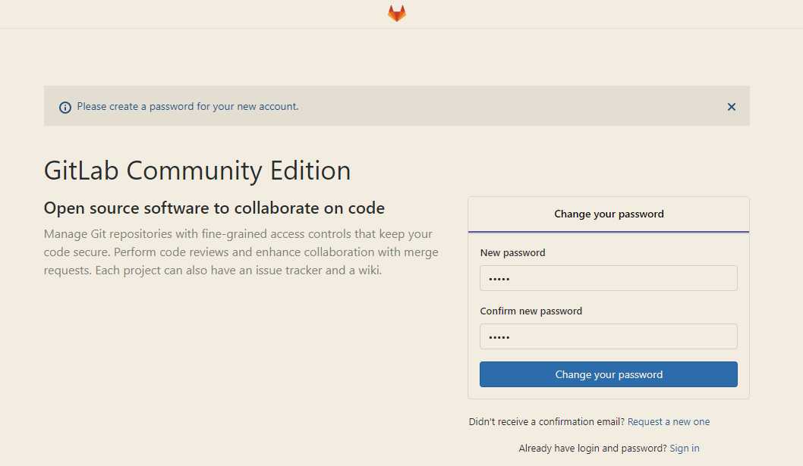Focus the New password field
The height and width of the screenshot is (466, 803).
coord(609,278)
